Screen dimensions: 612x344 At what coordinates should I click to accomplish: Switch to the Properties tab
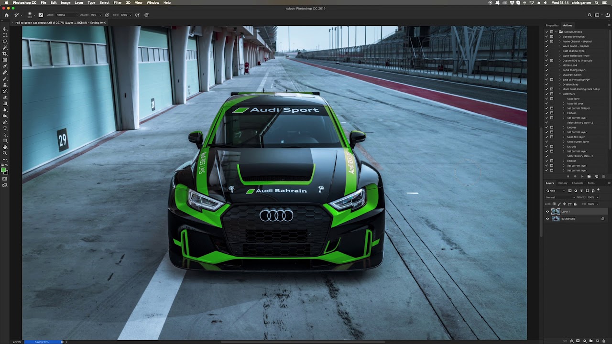click(x=552, y=25)
